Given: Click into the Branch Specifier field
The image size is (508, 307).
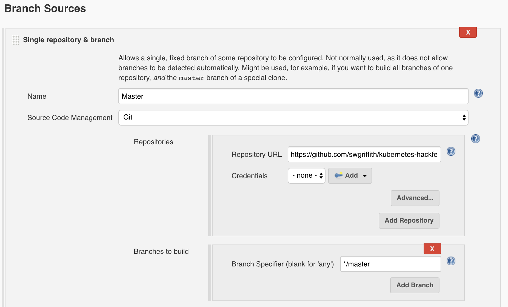Looking at the screenshot, I should tap(390, 264).
